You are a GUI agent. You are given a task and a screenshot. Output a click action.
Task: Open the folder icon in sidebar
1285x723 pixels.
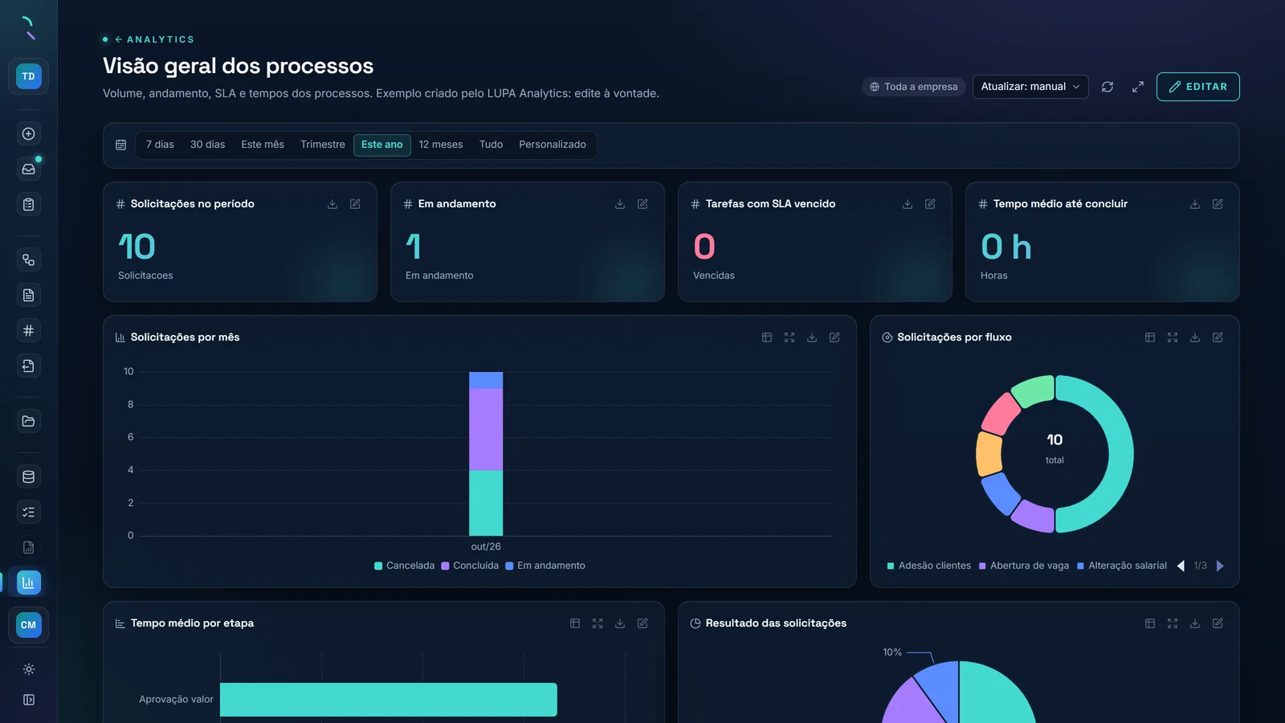pos(28,421)
